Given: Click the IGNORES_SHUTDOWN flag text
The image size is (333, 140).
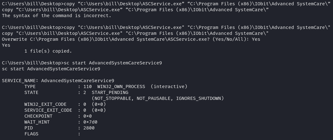Looking at the screenshot, I should tap(198, 98).
